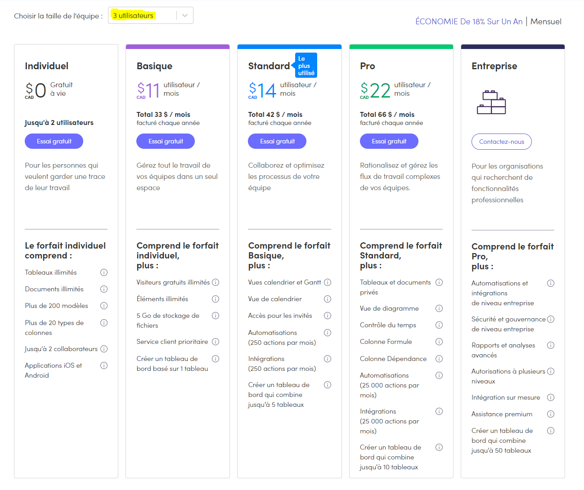This screenshot has width=584, height=490.
Task: Switch billing to Mensuel
Action: point(546,22)
